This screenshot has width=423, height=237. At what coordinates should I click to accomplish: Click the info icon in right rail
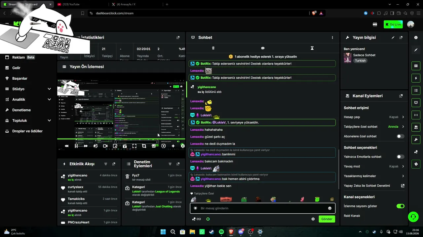pos(416,38)
